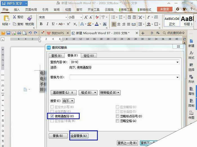This screenshot has height=147, width=197.
Task: Toggle Italic formatting
Action: [x=47, y=24]
